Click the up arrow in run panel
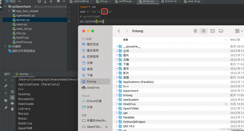 (12, 80)
